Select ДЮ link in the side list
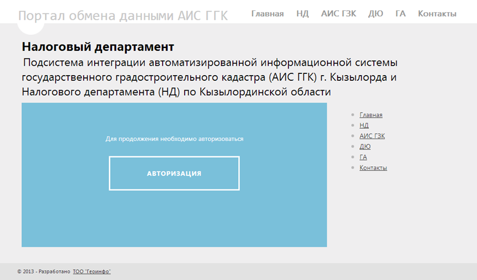This screenshot has height=280, width=477. tap(365, 147)
